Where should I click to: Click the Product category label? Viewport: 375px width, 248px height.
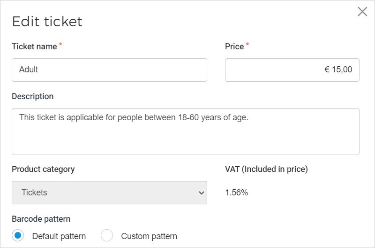pyautogui.click(x=43, y=169)
